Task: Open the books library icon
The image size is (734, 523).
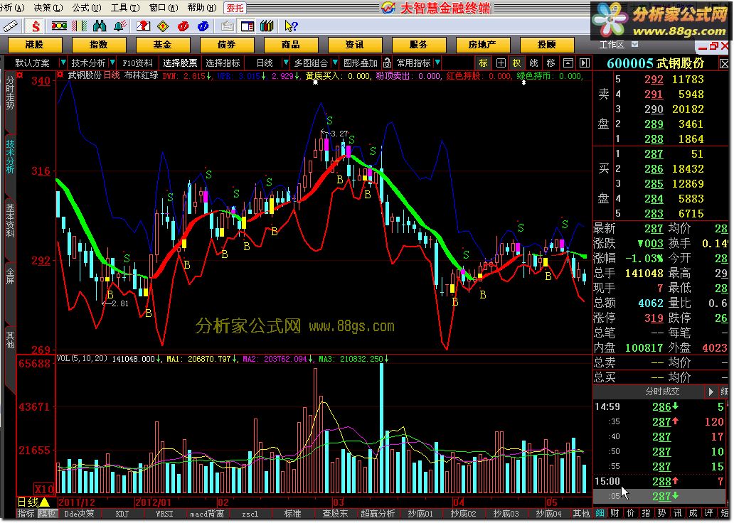Action: pyautogui.click(x=267, y=26)
